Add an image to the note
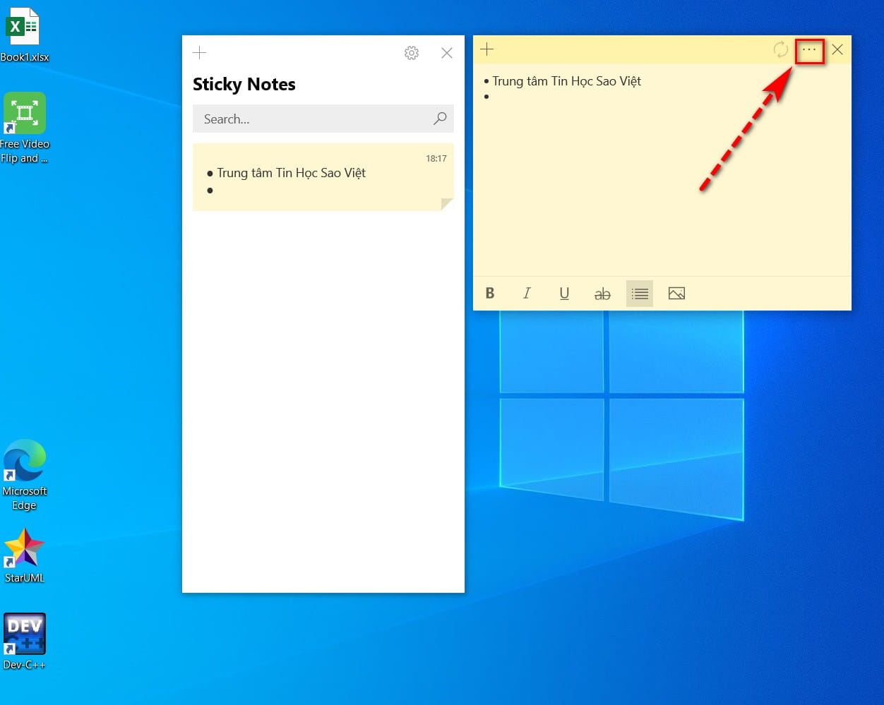The height and width of the screenshot is (705, 884). coord(676,294)
